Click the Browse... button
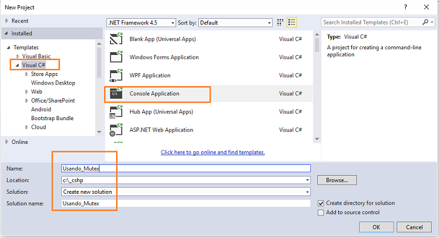Image resolution: width=439 pixels, height=238 pixels. tap(337, 180)
